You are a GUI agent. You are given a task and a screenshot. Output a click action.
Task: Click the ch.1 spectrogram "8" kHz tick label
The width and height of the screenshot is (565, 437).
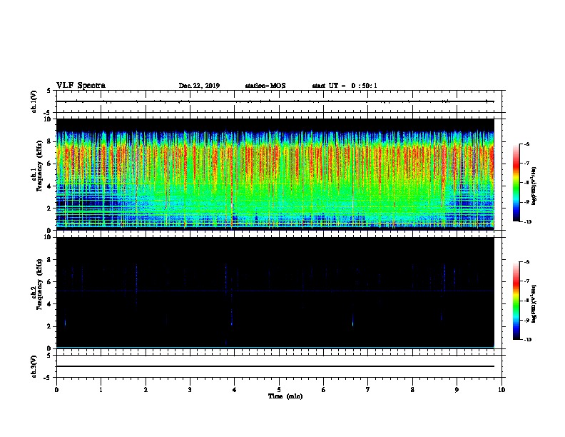click(x=50, y=141)
